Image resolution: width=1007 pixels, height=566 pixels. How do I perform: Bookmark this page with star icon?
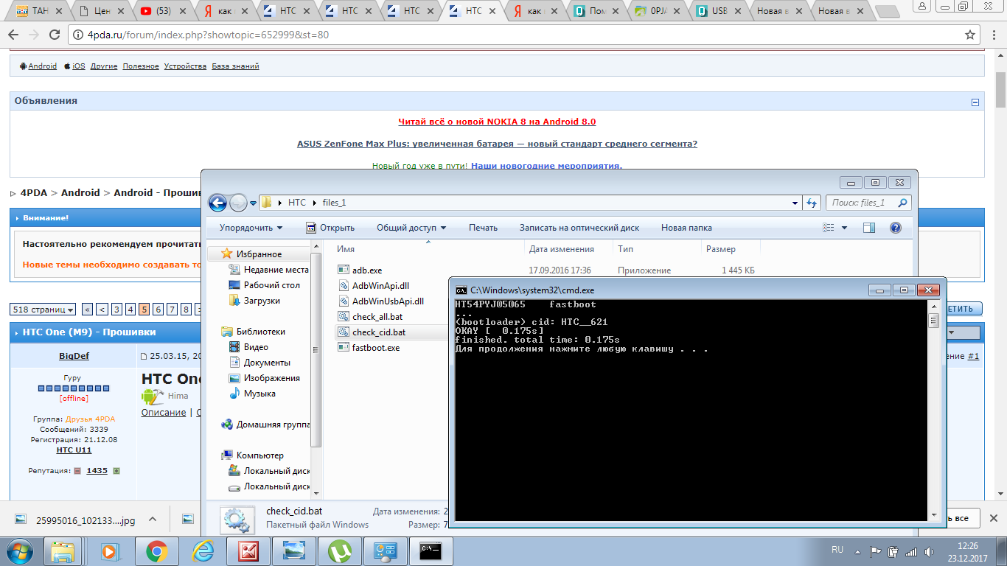tap(970, 35)
